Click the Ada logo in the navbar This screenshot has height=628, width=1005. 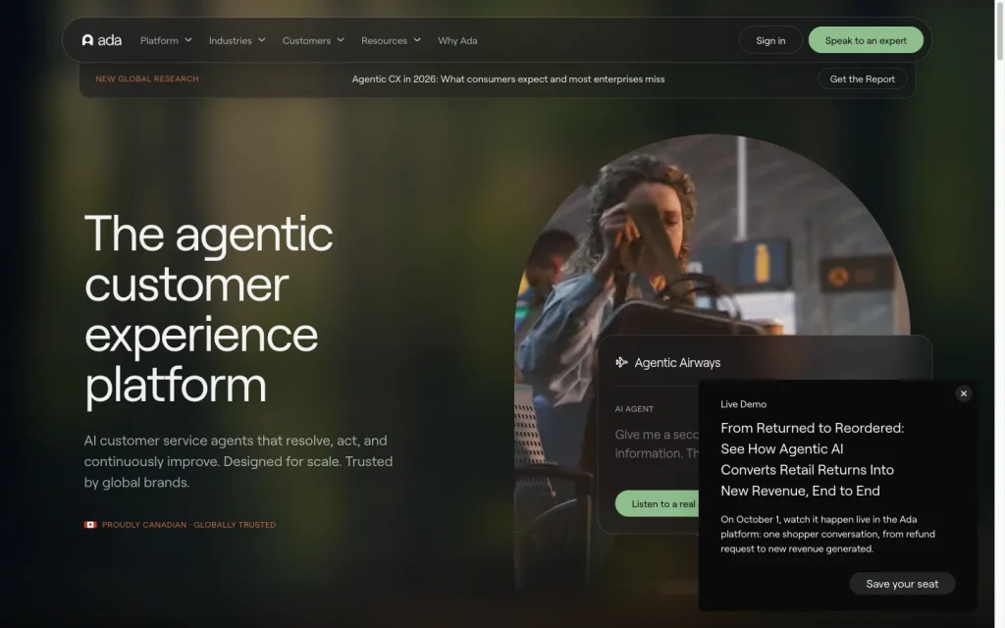[102, 40]
